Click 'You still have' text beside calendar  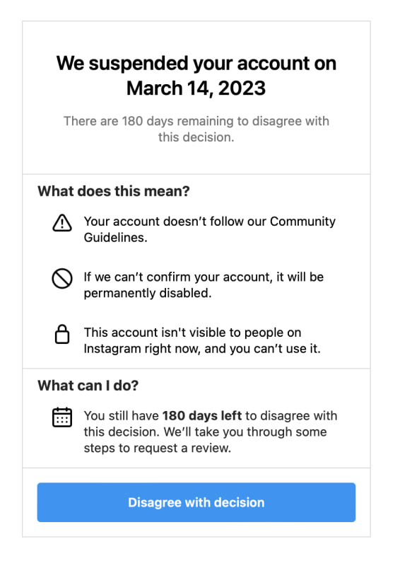click(x=121, y=415)
